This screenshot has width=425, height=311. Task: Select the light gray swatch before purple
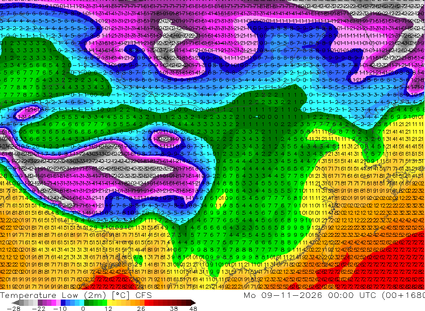[35, 303]
